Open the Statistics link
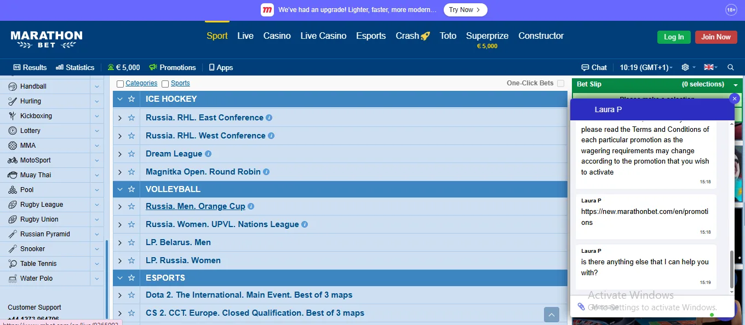The width and height of the screenshot is (745, 325). coord(75,67)
